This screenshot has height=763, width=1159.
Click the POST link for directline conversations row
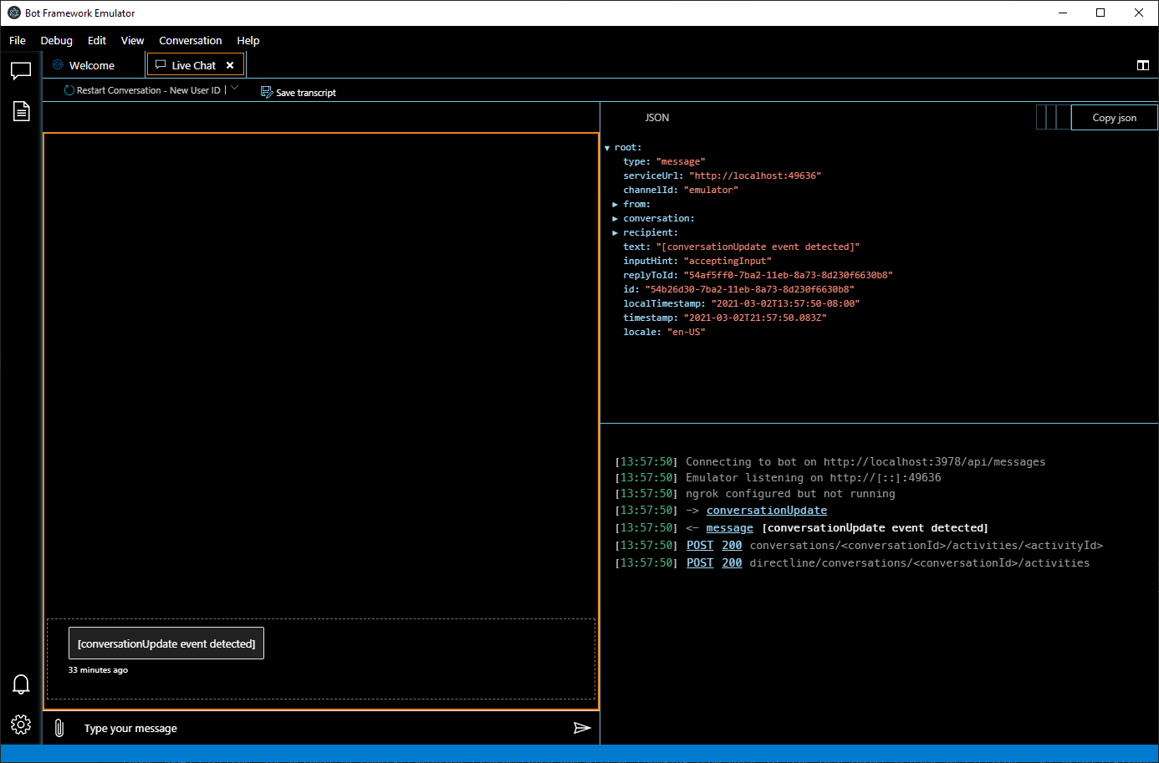tap(700, 563)
